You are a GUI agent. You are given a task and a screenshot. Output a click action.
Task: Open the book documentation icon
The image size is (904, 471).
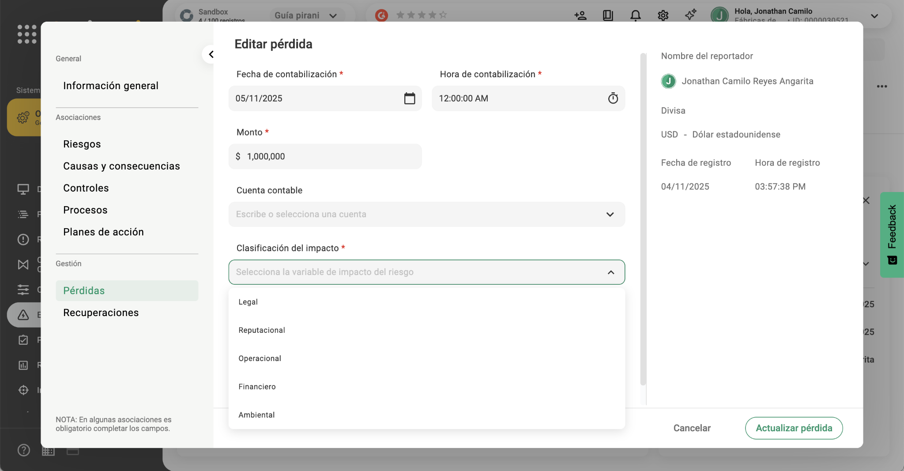coord(608,15)
